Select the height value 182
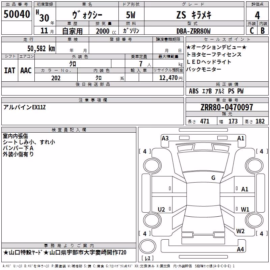 (260, 121)
